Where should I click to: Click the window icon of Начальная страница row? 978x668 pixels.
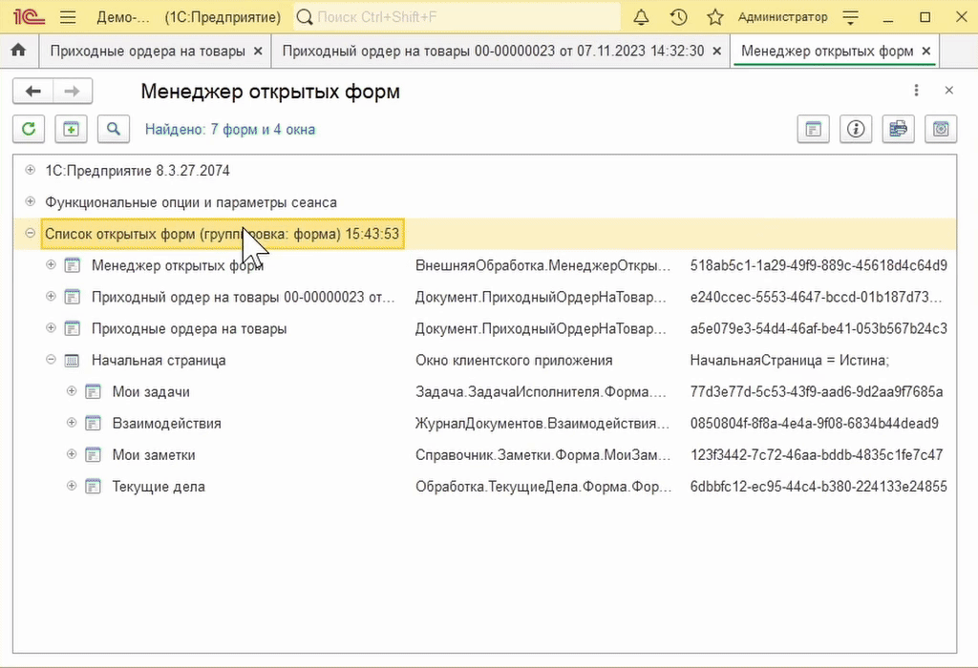coord(73,360)
